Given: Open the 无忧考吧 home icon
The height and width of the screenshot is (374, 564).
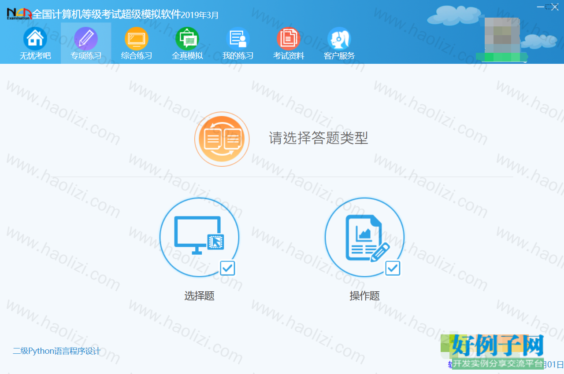Looking at the screenshot, I should pyautogui.click(x=35, y=39).
